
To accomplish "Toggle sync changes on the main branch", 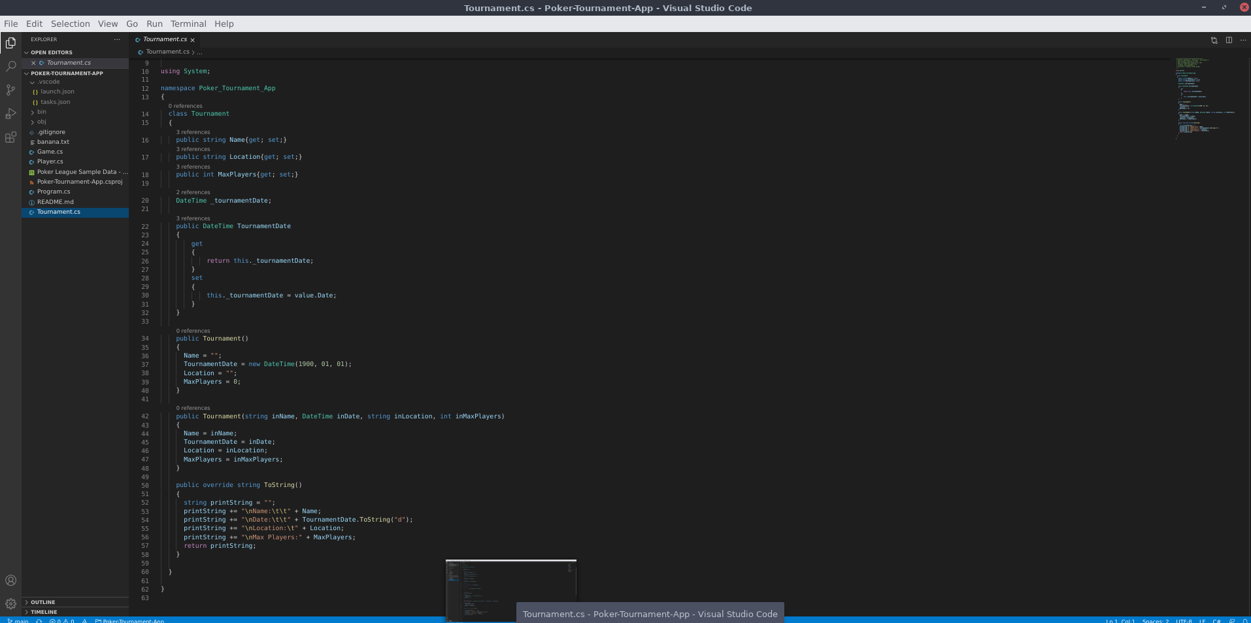I will pyautogui.click(x=39, y=620).
